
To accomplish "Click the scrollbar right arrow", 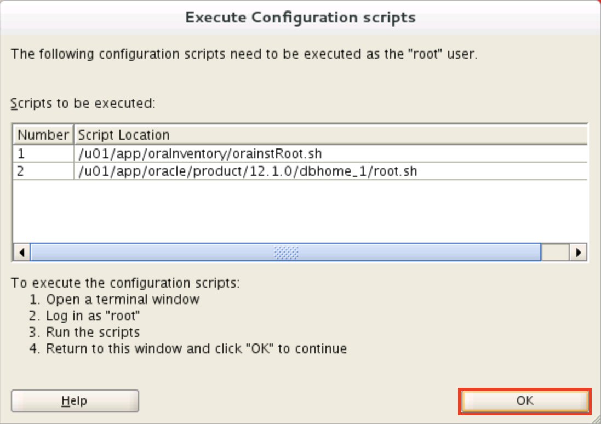I will click(x=578, y=253).
